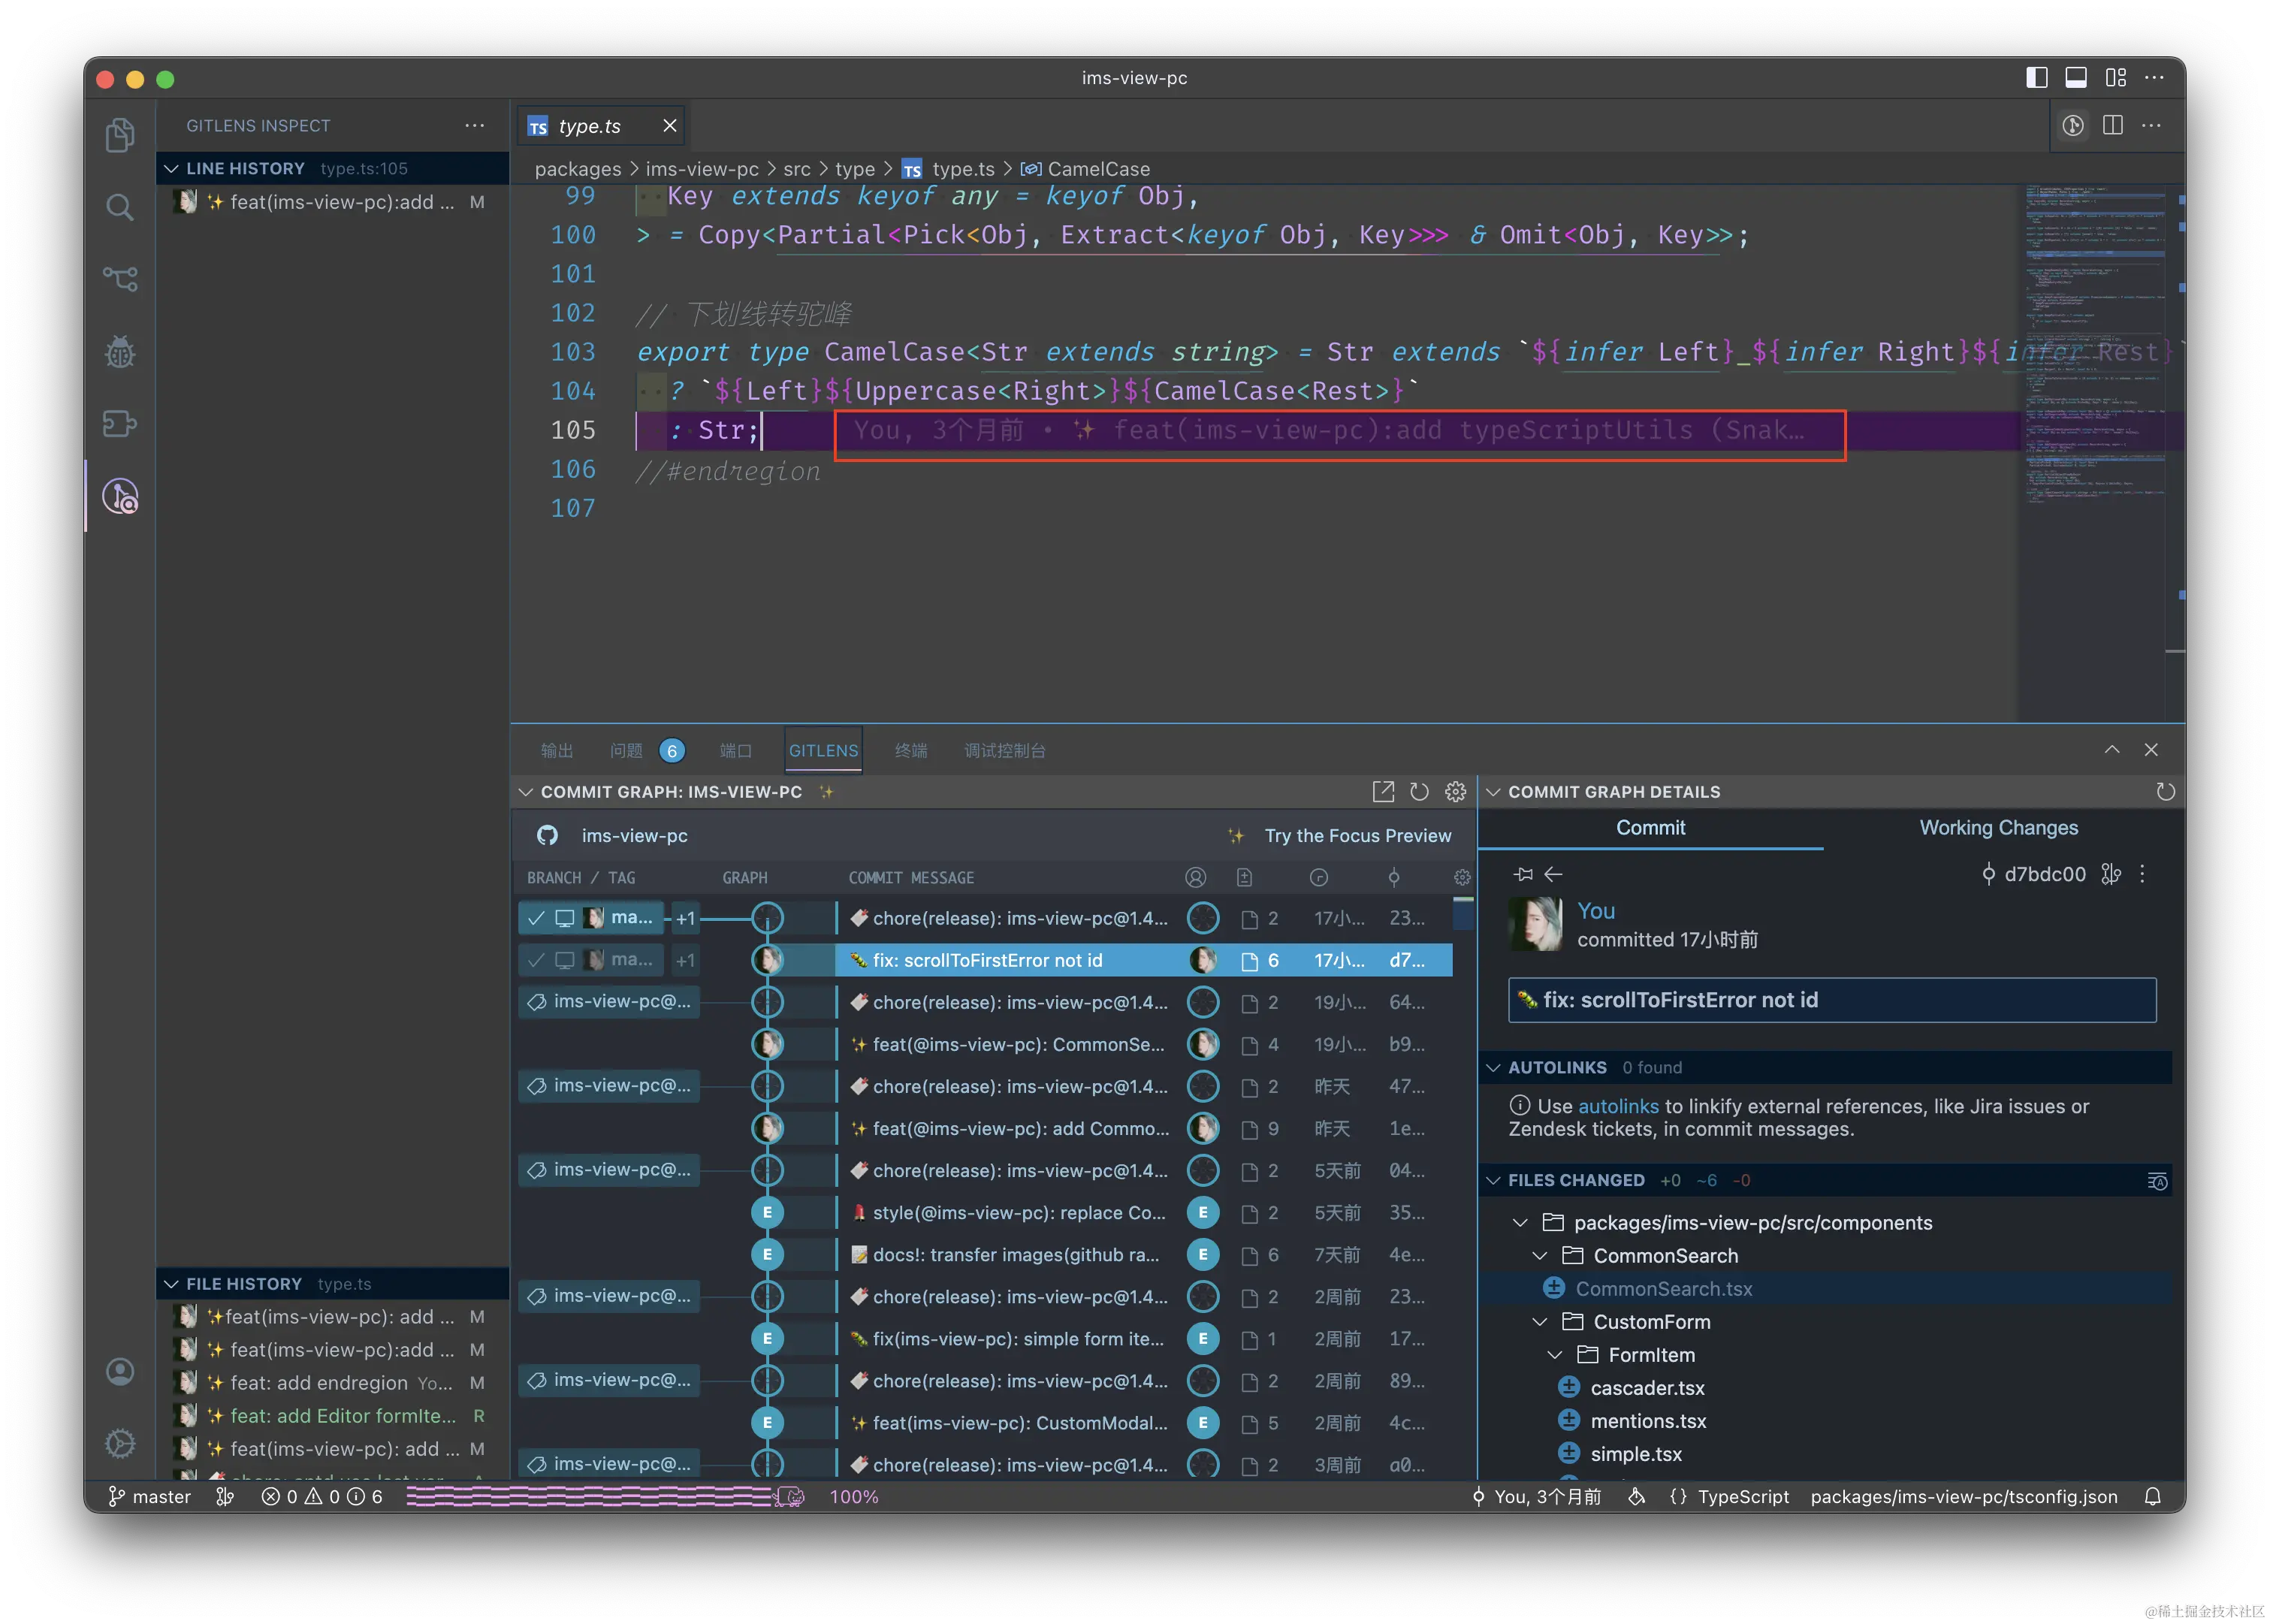The width and height of the screenshot is (2270, 1624).
Task: Refresh the Commit Graph
Action: (1419, 792)
